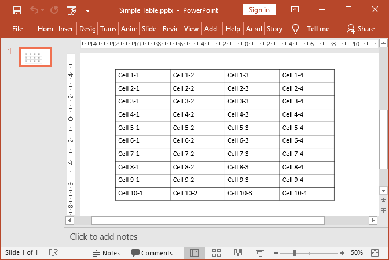Screen dimensions: 389x260
Task: Switch to Reading View
Action: [238, 252]
